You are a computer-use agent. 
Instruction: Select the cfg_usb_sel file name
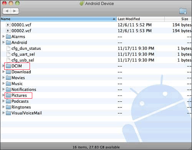point(23,60)
